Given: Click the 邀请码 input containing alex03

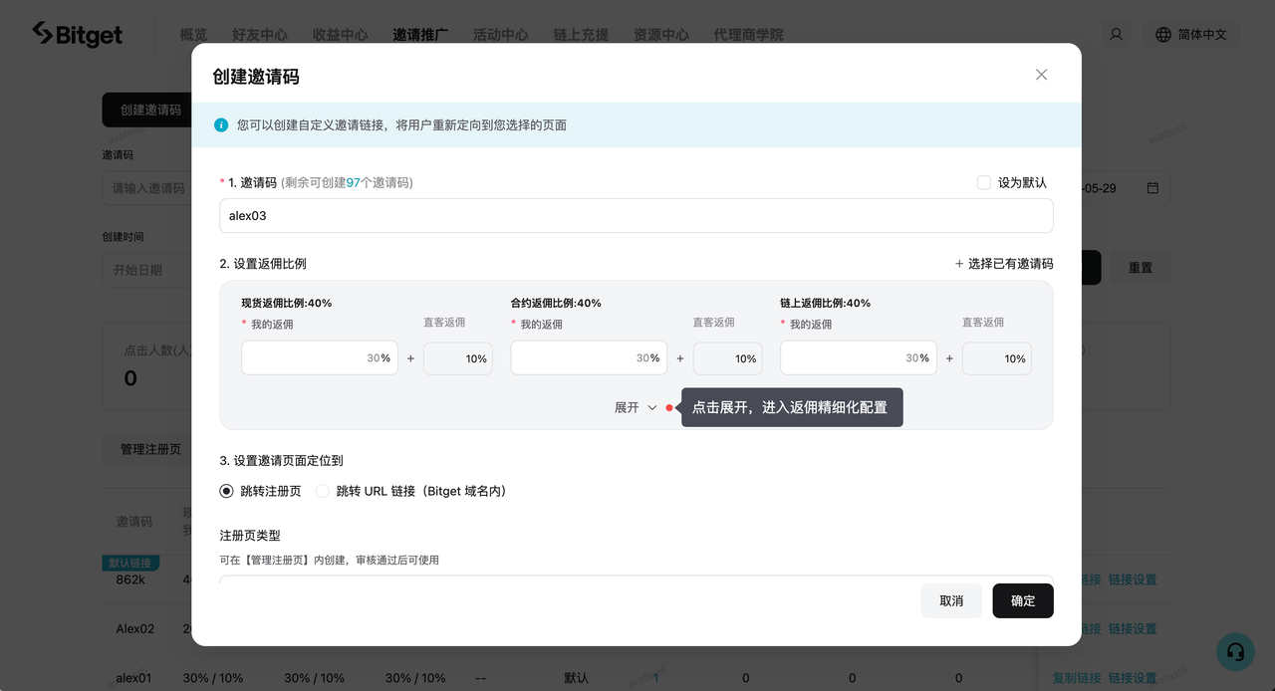Looking at the screenshot, I should coord(636,216).
